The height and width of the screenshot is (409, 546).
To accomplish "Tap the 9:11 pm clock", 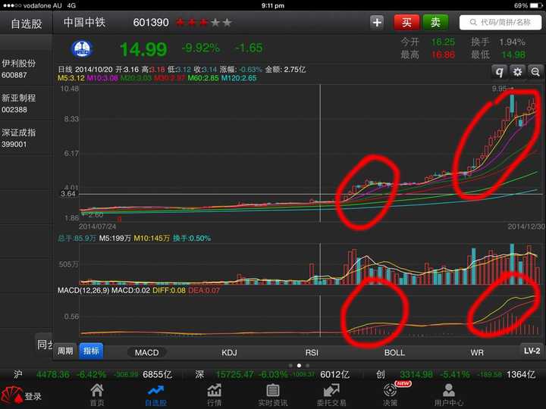I will (273, 5).
